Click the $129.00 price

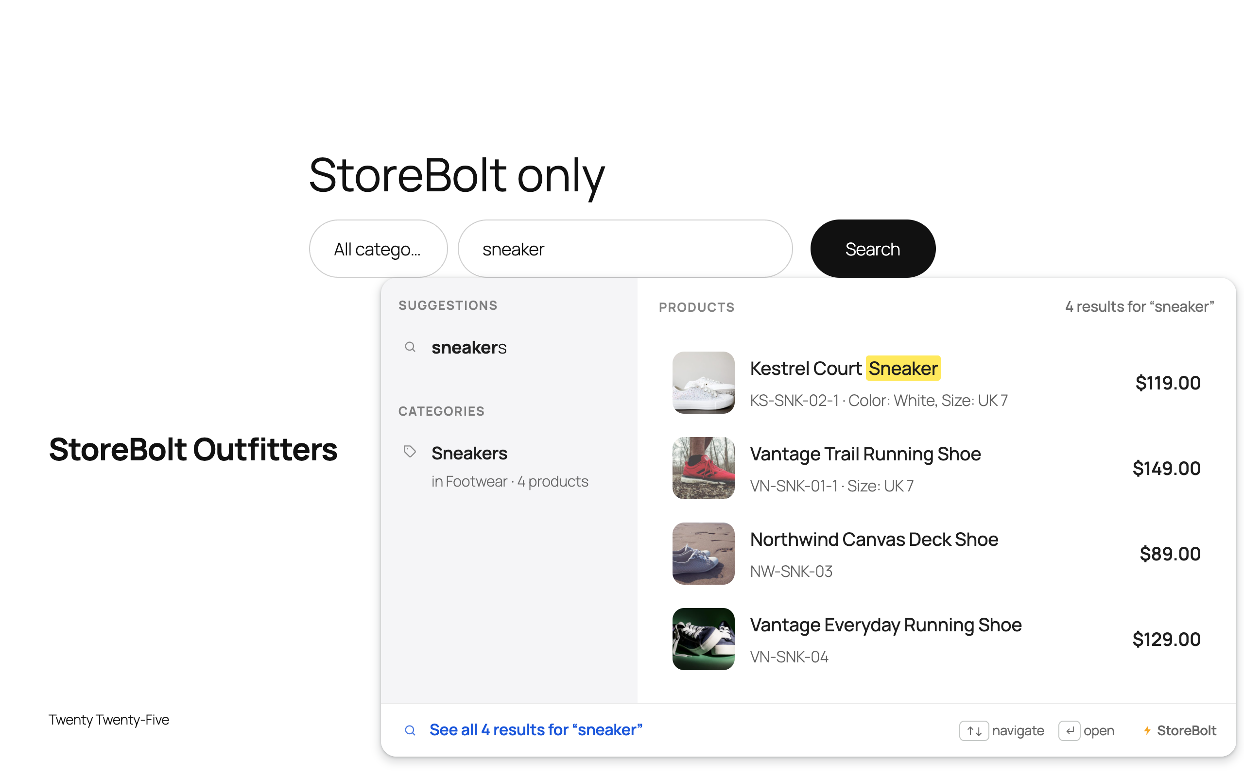click(1166, 639)
